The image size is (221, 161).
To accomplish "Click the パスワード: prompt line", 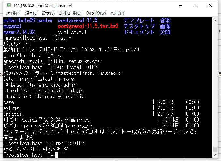I will (18, 44).
